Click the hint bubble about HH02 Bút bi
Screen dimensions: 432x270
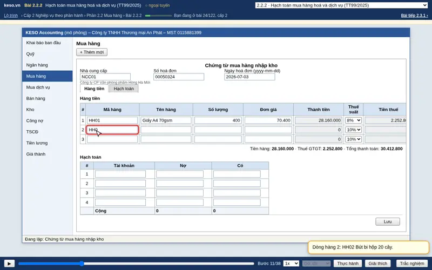(x=368, y=247)
